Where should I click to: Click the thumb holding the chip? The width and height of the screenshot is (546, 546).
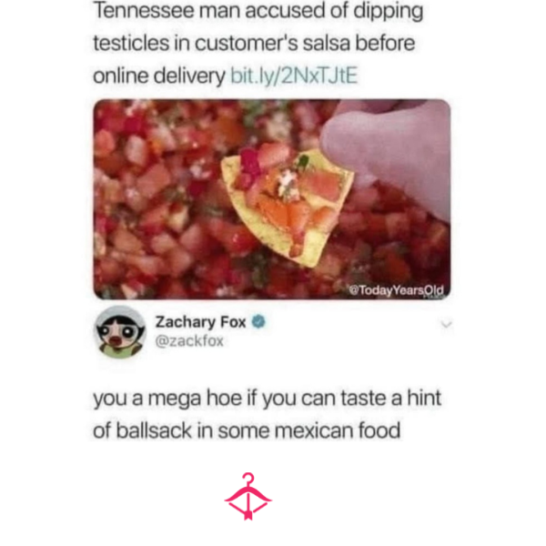(389, 157)
